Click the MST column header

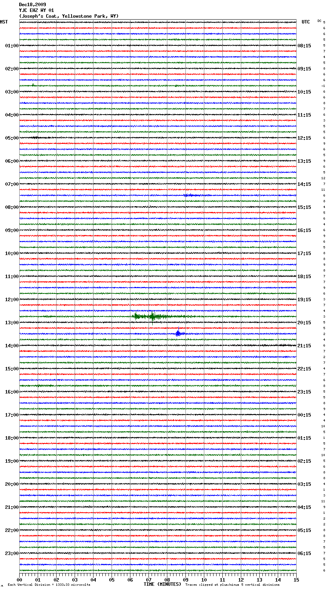[4, 22]
